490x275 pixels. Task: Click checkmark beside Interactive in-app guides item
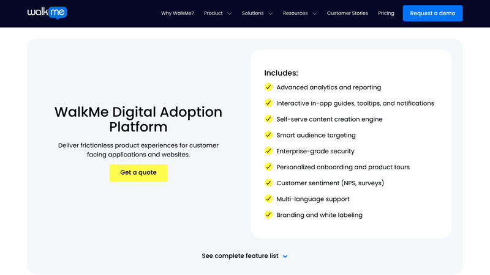268,103
